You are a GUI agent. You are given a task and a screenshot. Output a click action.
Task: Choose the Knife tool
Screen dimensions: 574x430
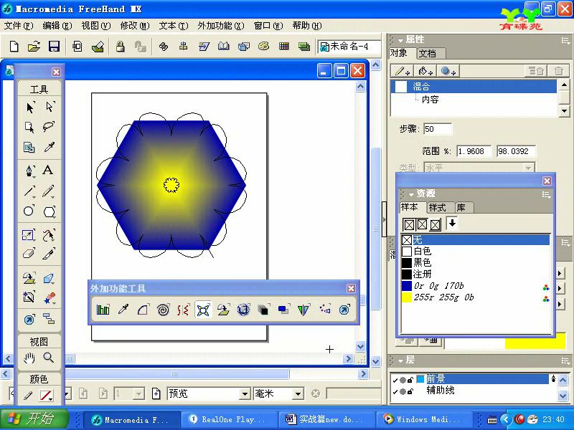tap(49, 253)
